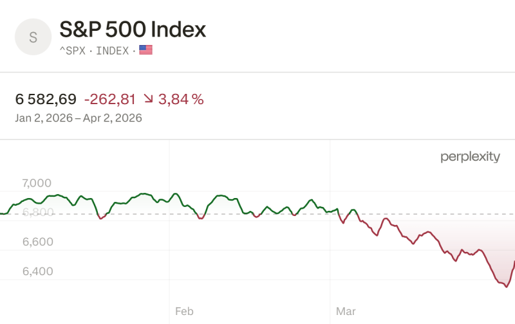Viewport: 515px width, 324px height.
Task: Click the red down-right arrow icon
Action: point(149,99)
